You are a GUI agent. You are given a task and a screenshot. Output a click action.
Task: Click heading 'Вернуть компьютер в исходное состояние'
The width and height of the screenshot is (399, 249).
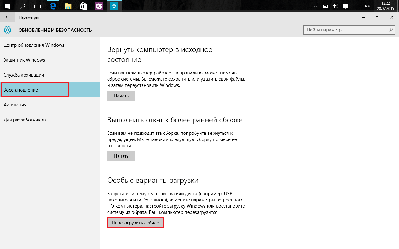click(160, 54)
